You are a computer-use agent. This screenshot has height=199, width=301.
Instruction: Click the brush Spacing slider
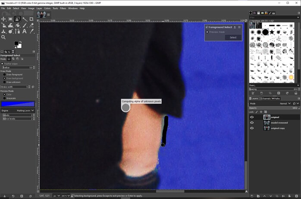click(x=274, y=89)
